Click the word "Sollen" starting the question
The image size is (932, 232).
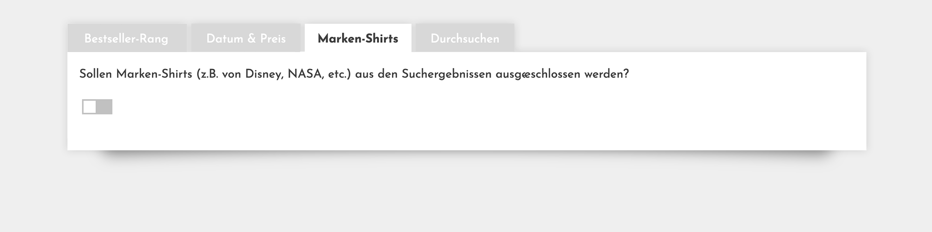pyautogui.click(x=96, y=74)
